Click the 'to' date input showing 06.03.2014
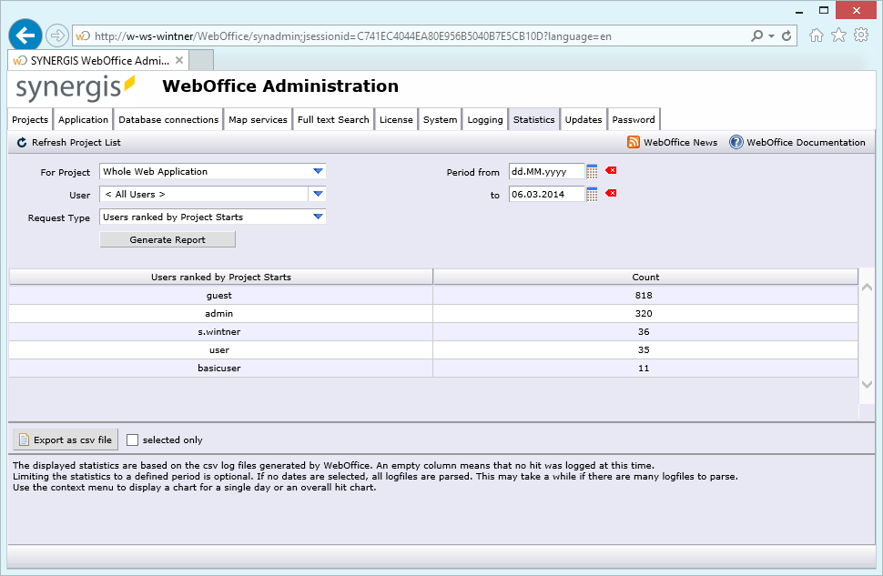This screenshot has height=576, width=883. point(546,194)
